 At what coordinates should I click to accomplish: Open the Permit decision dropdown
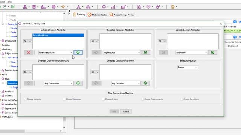pyautogui.click(x=188, y=67)
